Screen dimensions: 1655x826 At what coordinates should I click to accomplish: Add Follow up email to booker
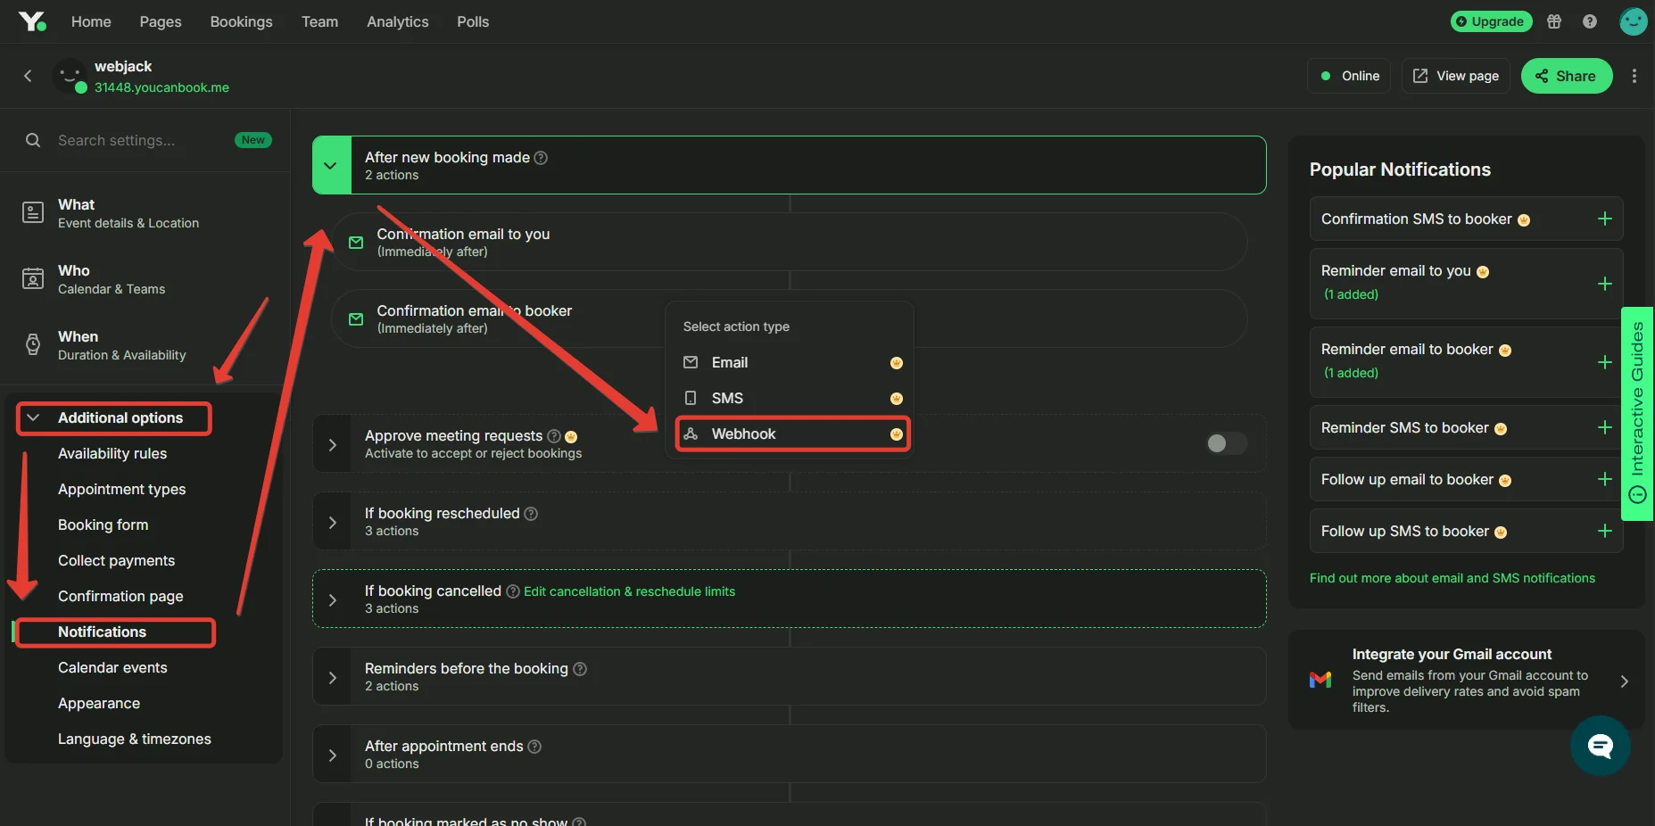pyautogui.click(x=1604, y=479)
